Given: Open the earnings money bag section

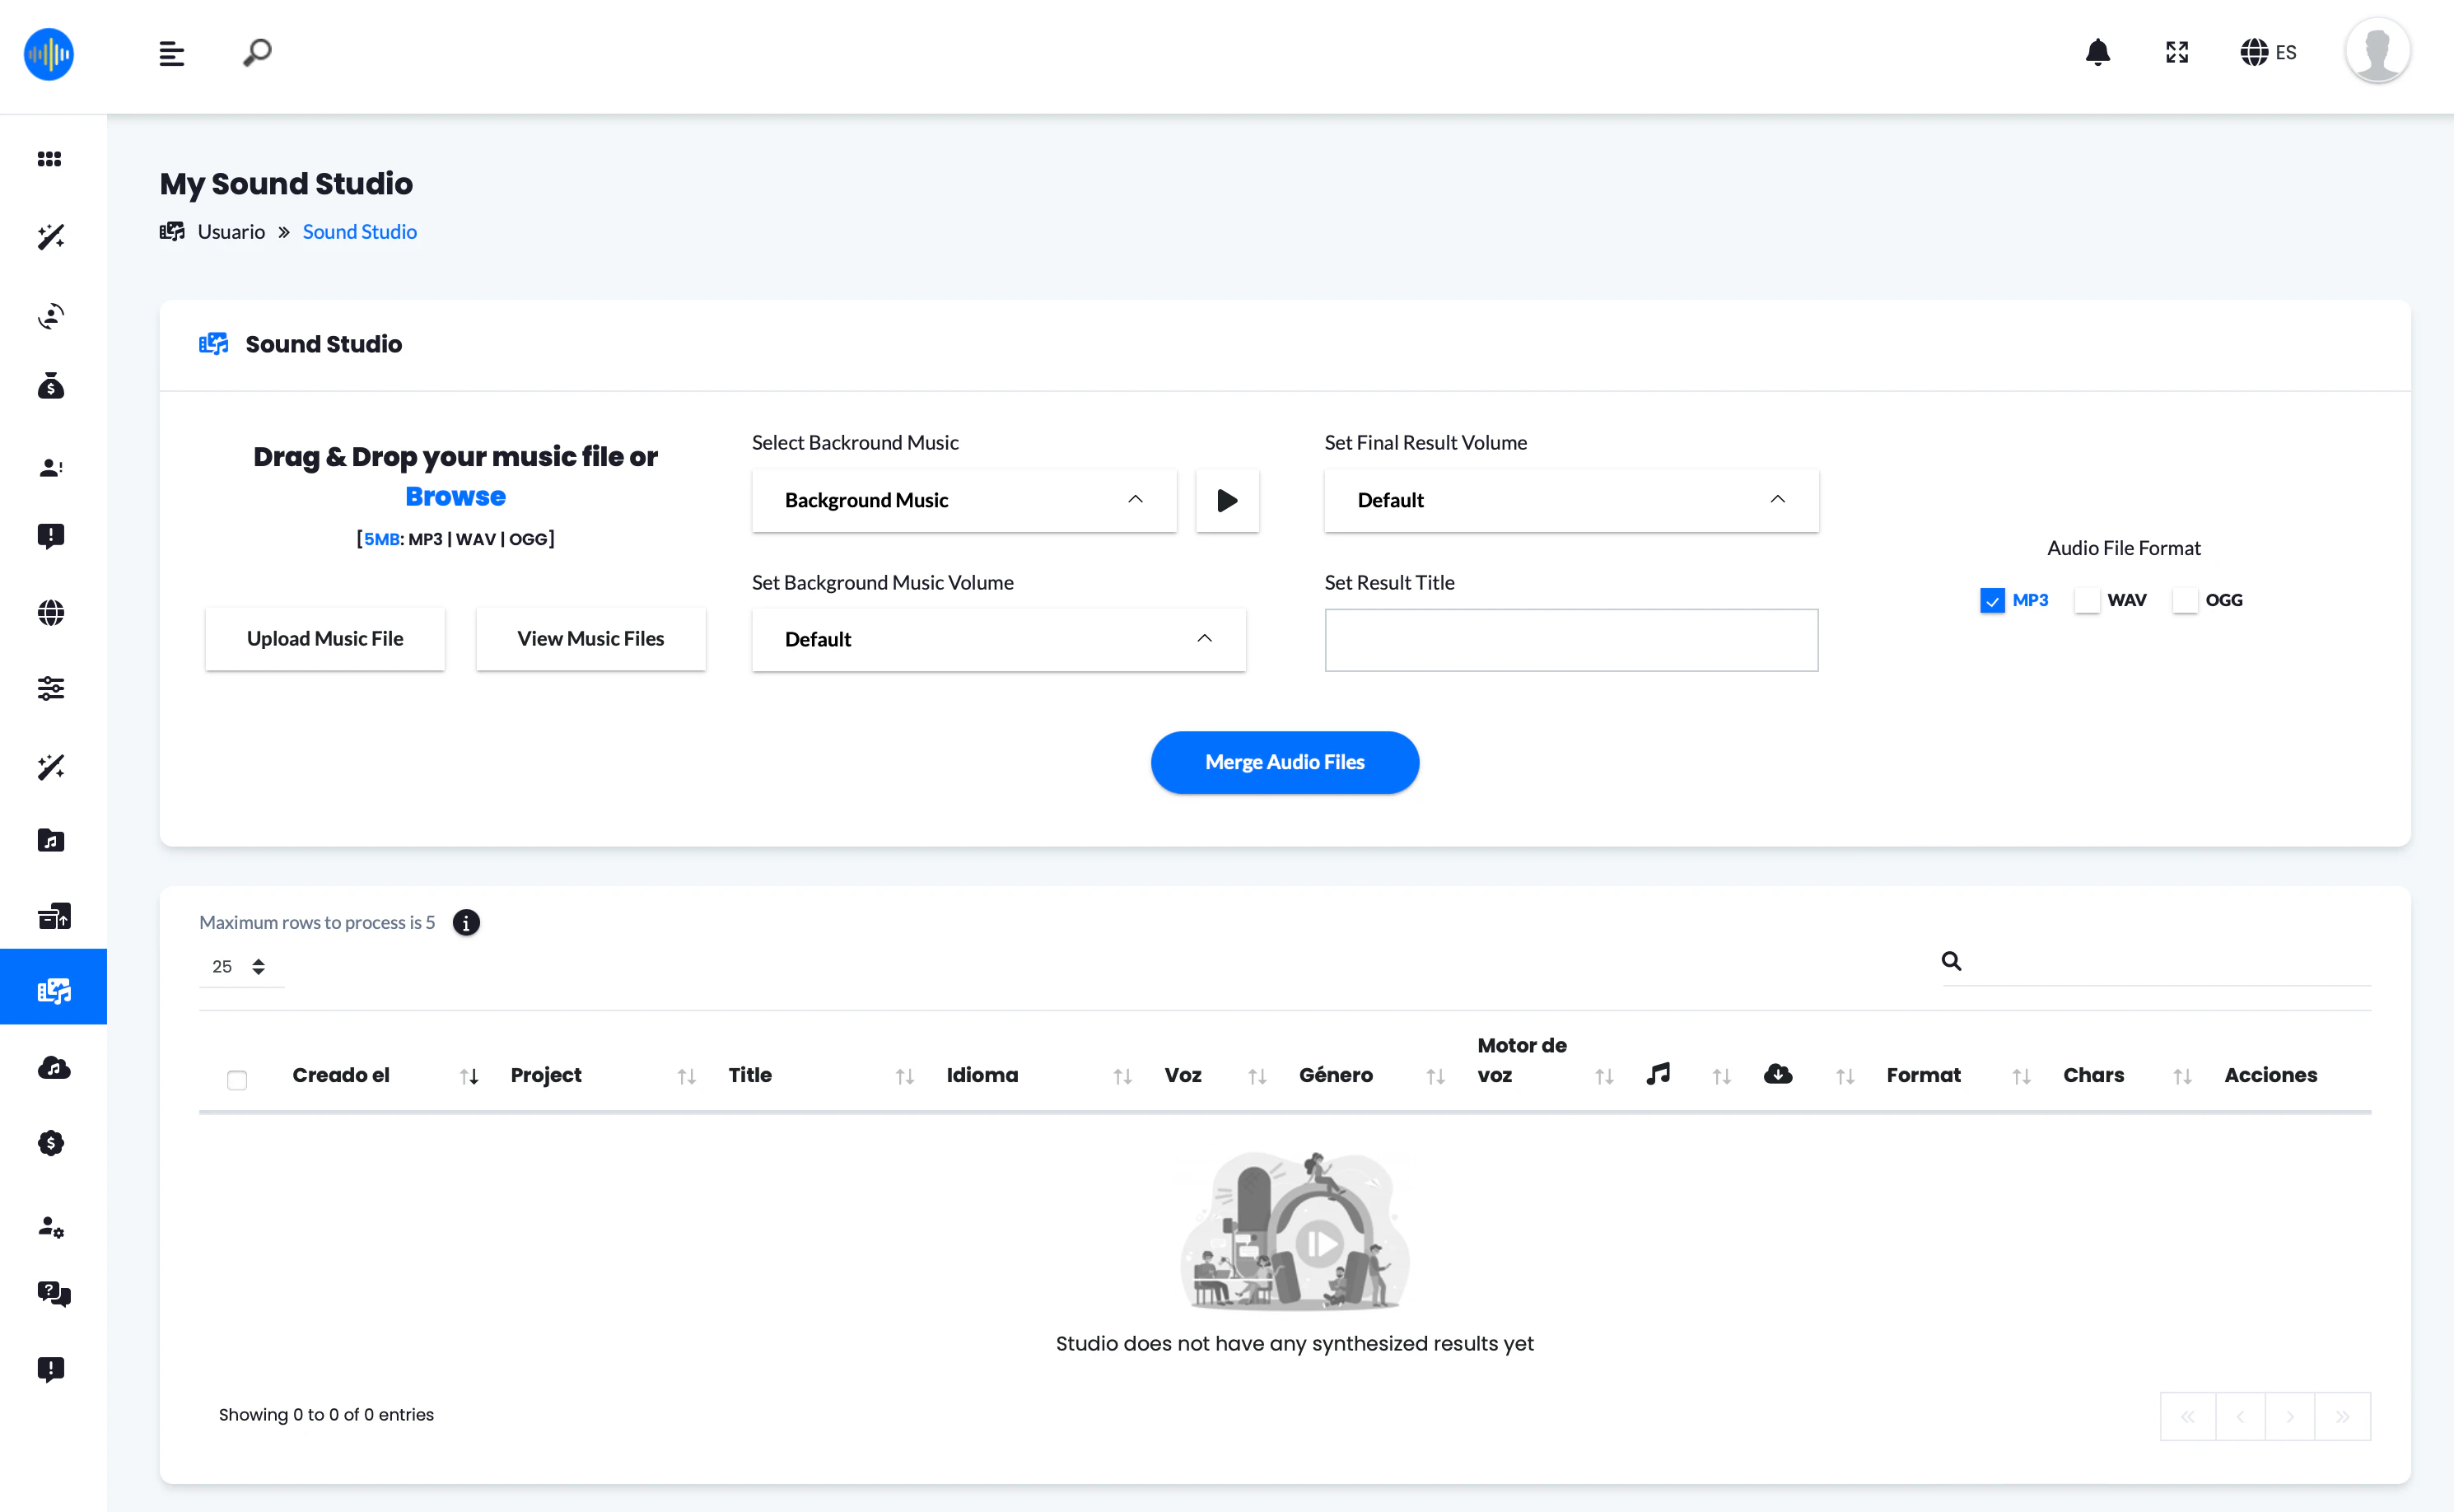Looking at the screenshot, I should [50, 387].
